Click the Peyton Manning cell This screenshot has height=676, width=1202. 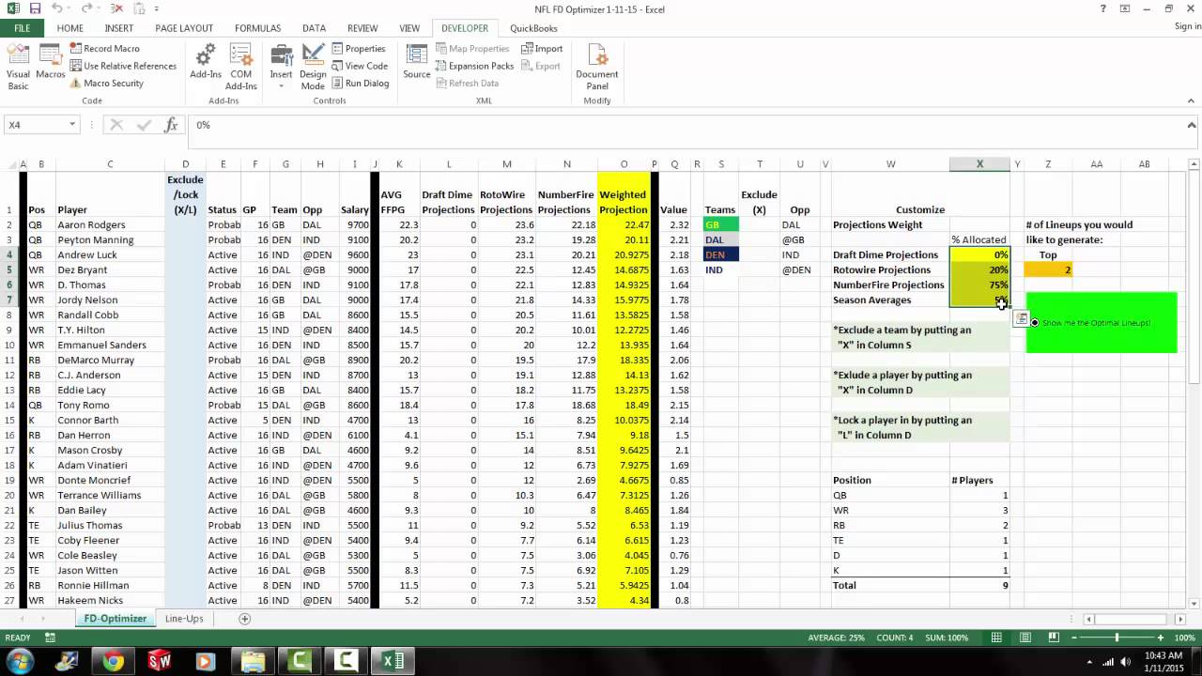click(x=110, y=239)
